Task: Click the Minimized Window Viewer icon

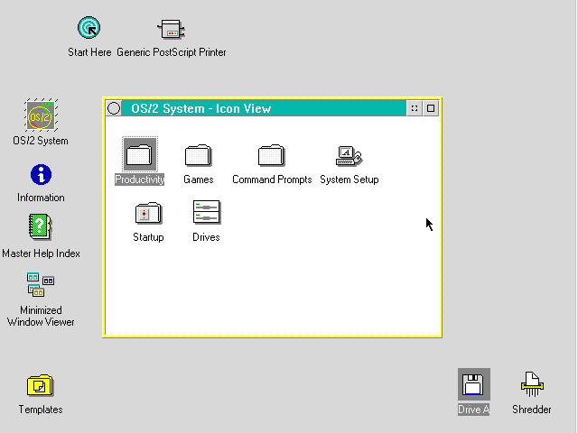Action: point(41,285)
